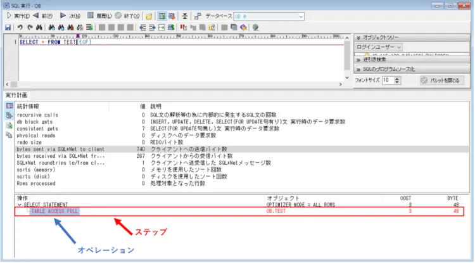Toggle the highlighted execution plan display icon
475x263 pixels.
[x=162, y=16]
